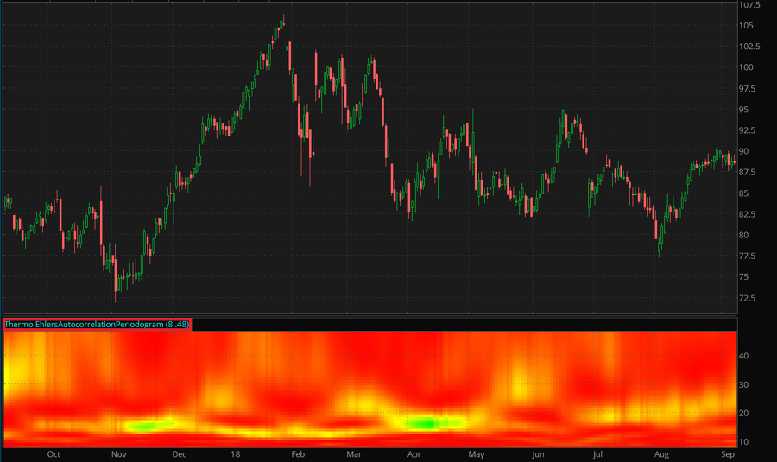Click the Feb label on the time axis

coord(298,453)
